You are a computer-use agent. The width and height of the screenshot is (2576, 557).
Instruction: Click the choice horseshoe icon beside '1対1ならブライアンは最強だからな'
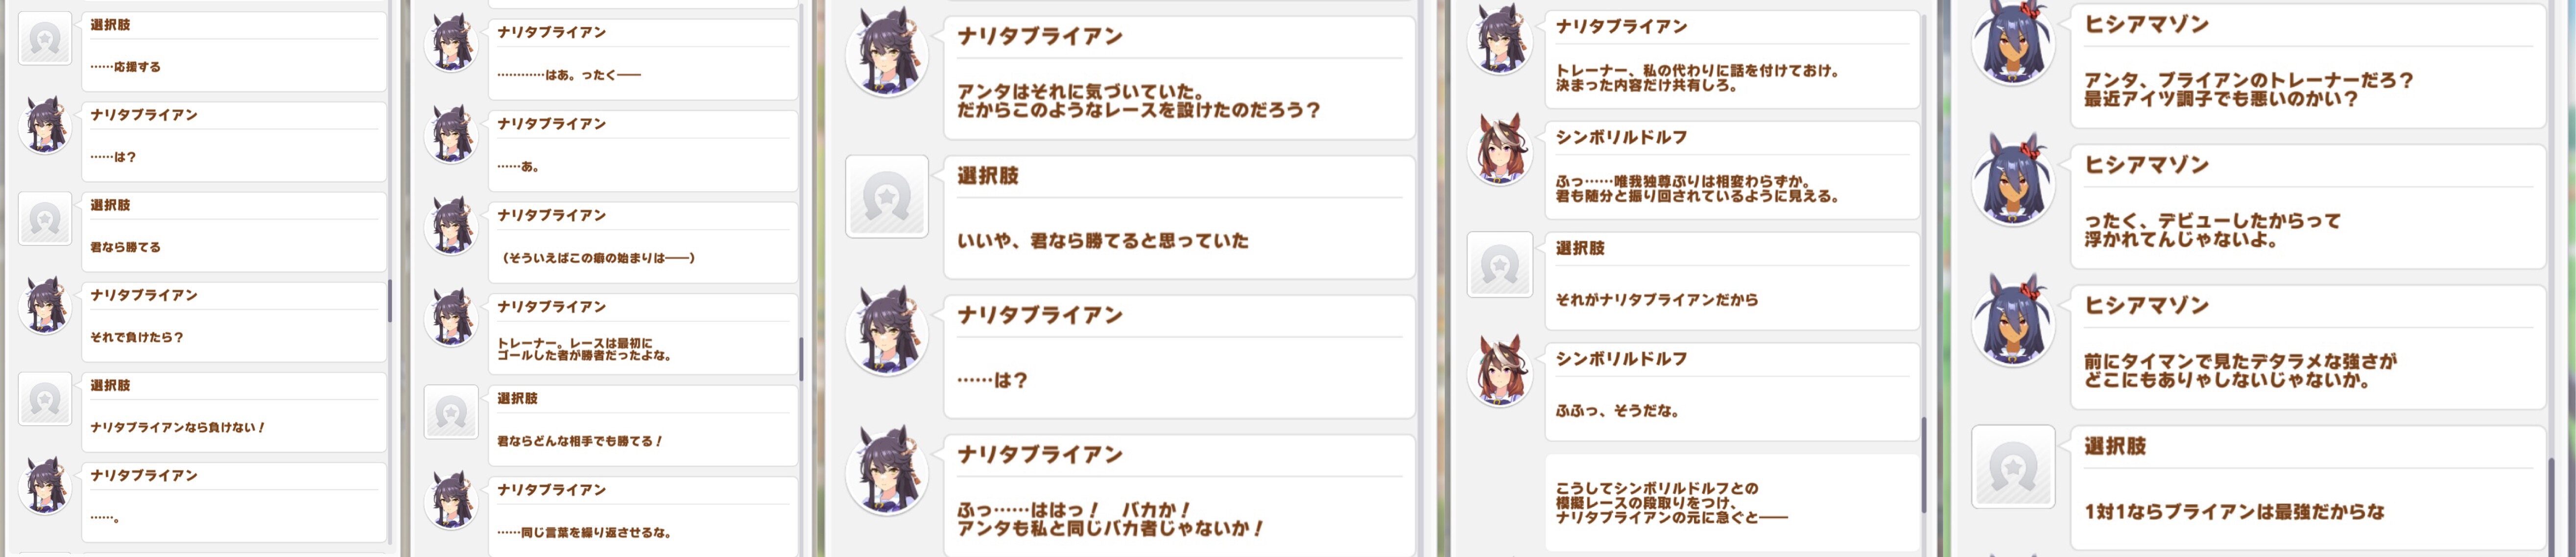pos(2012,467)
